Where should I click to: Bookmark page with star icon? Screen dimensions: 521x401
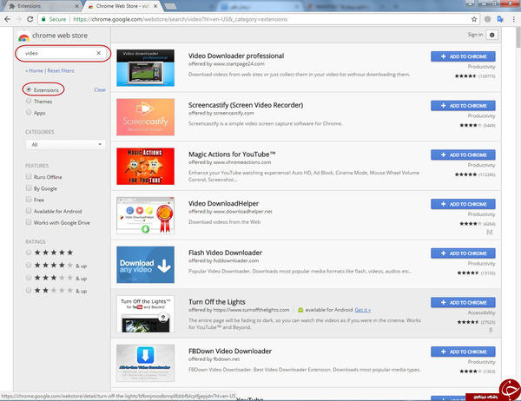click(474, 19)
